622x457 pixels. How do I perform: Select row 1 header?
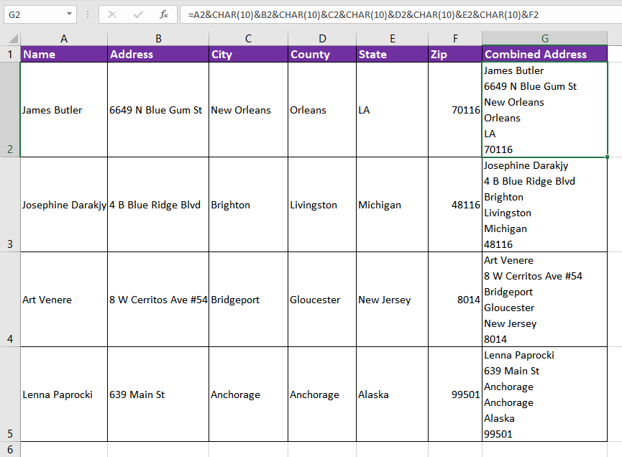click(x=10, y=55)
